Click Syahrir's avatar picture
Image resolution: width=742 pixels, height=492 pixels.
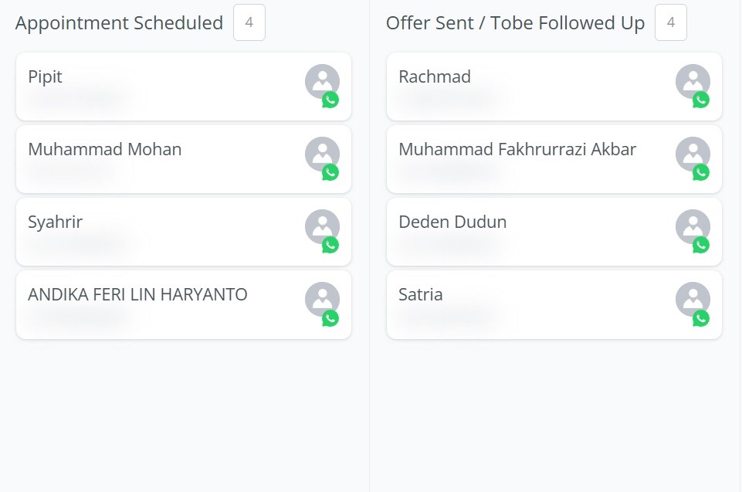pyautogui.click(x=320, y=226)
